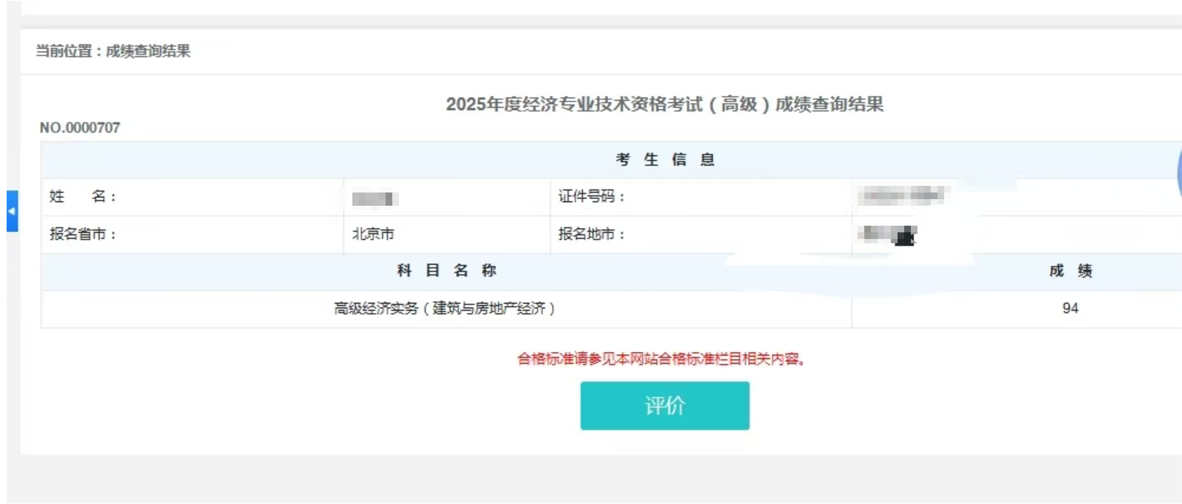Click the 姓名 field label
1182x504 pixels.
83,196
